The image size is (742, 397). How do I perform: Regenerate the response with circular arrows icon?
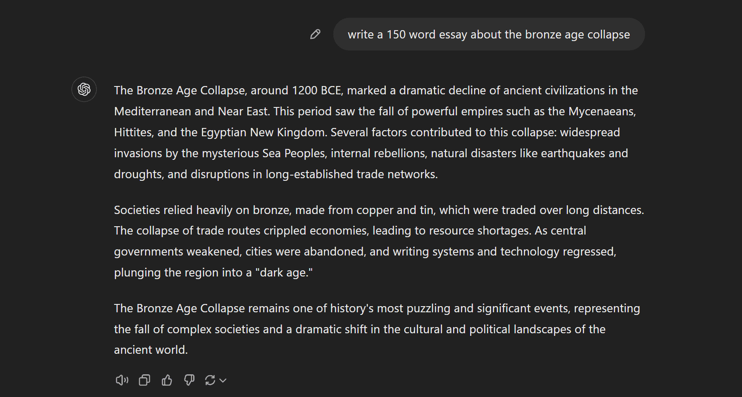tap(210, 380)
